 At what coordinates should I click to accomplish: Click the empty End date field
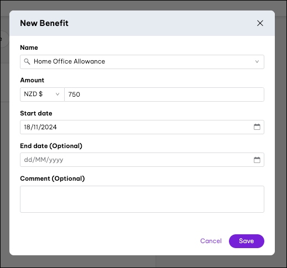(x=142, y=160)
